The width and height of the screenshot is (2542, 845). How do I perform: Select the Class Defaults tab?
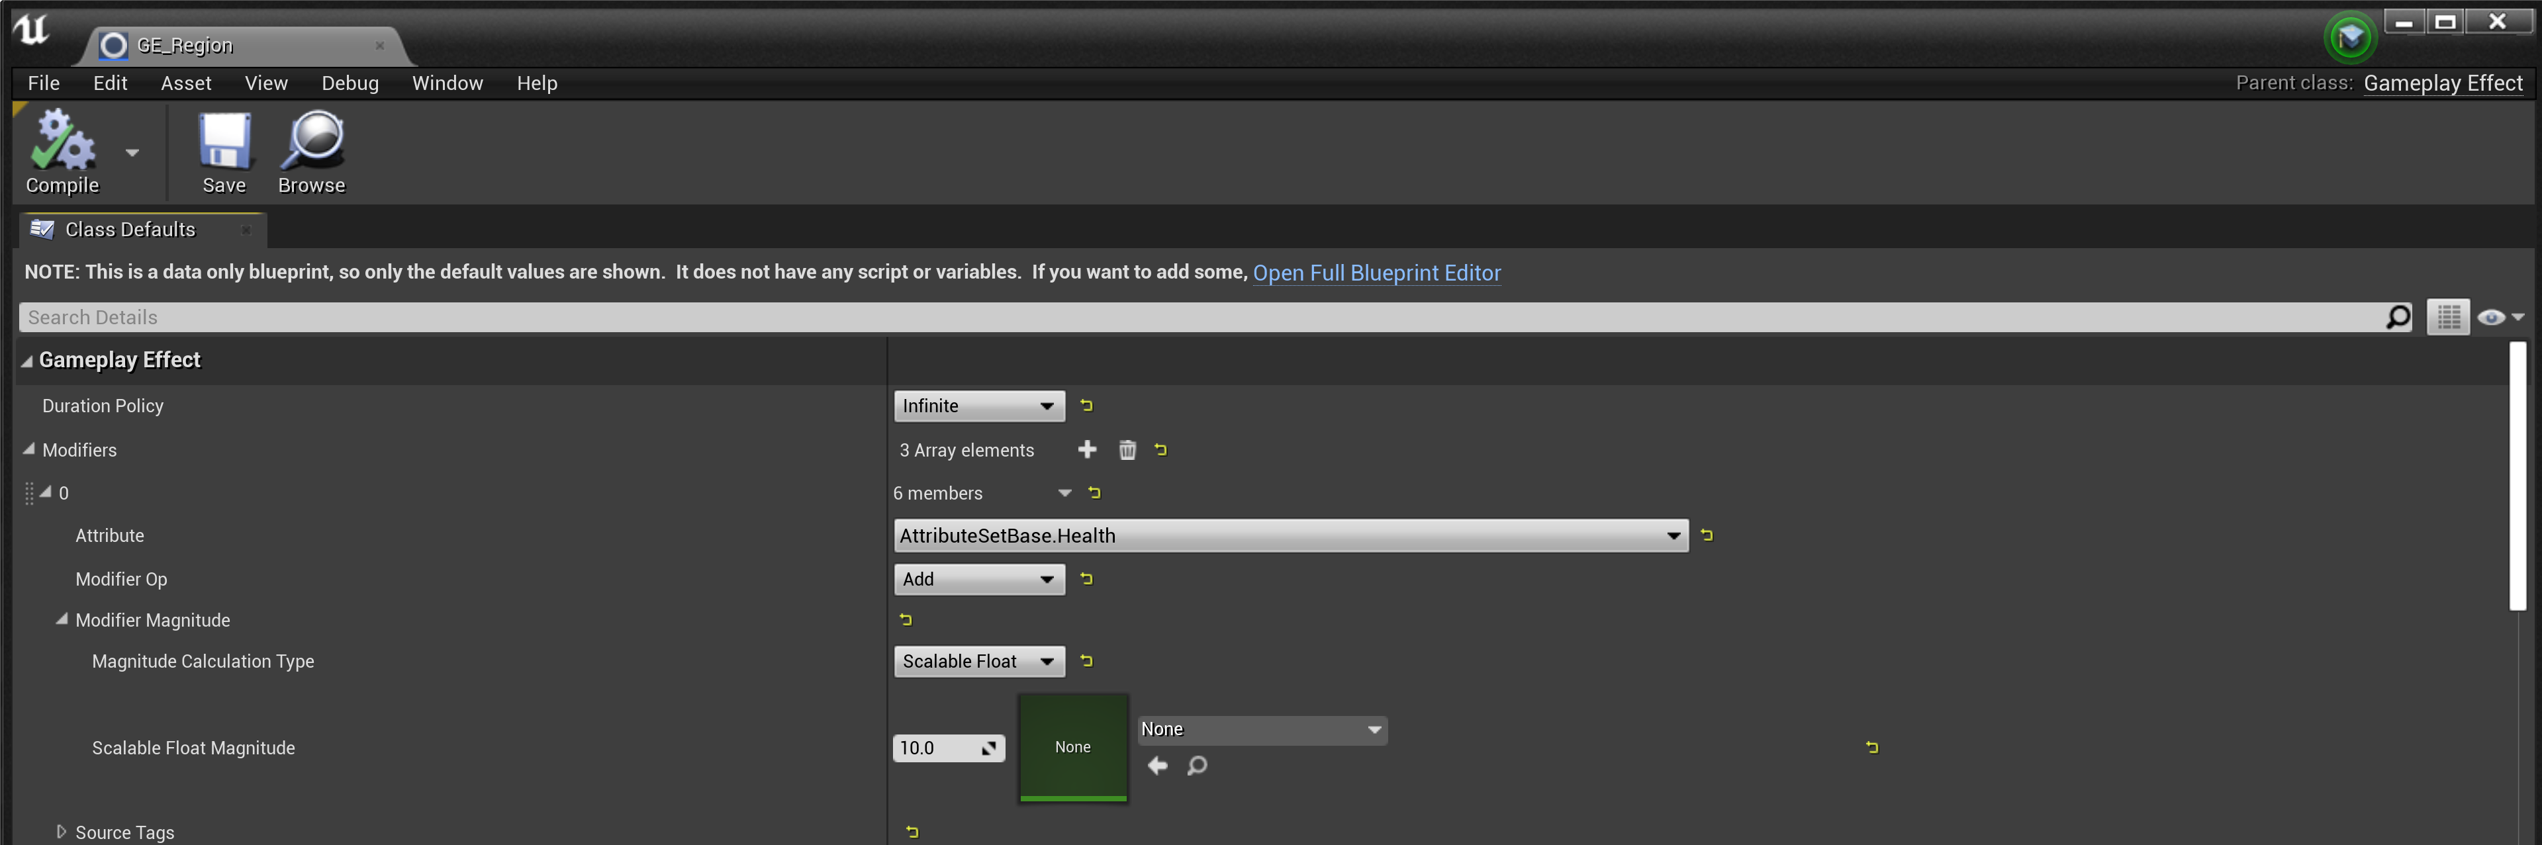click(x=129, y=230)
